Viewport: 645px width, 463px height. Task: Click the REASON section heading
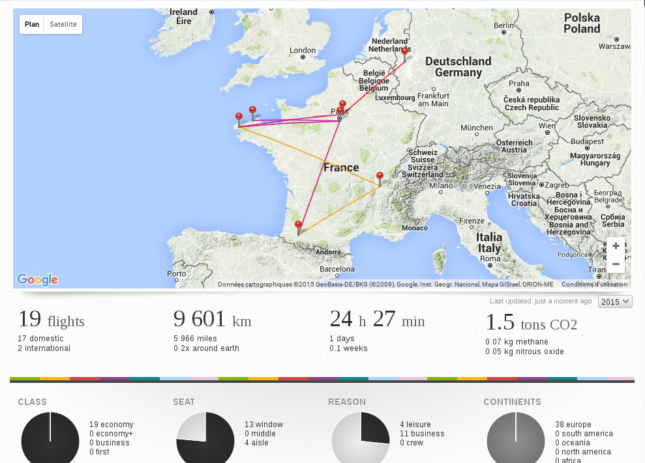(347, 402)
